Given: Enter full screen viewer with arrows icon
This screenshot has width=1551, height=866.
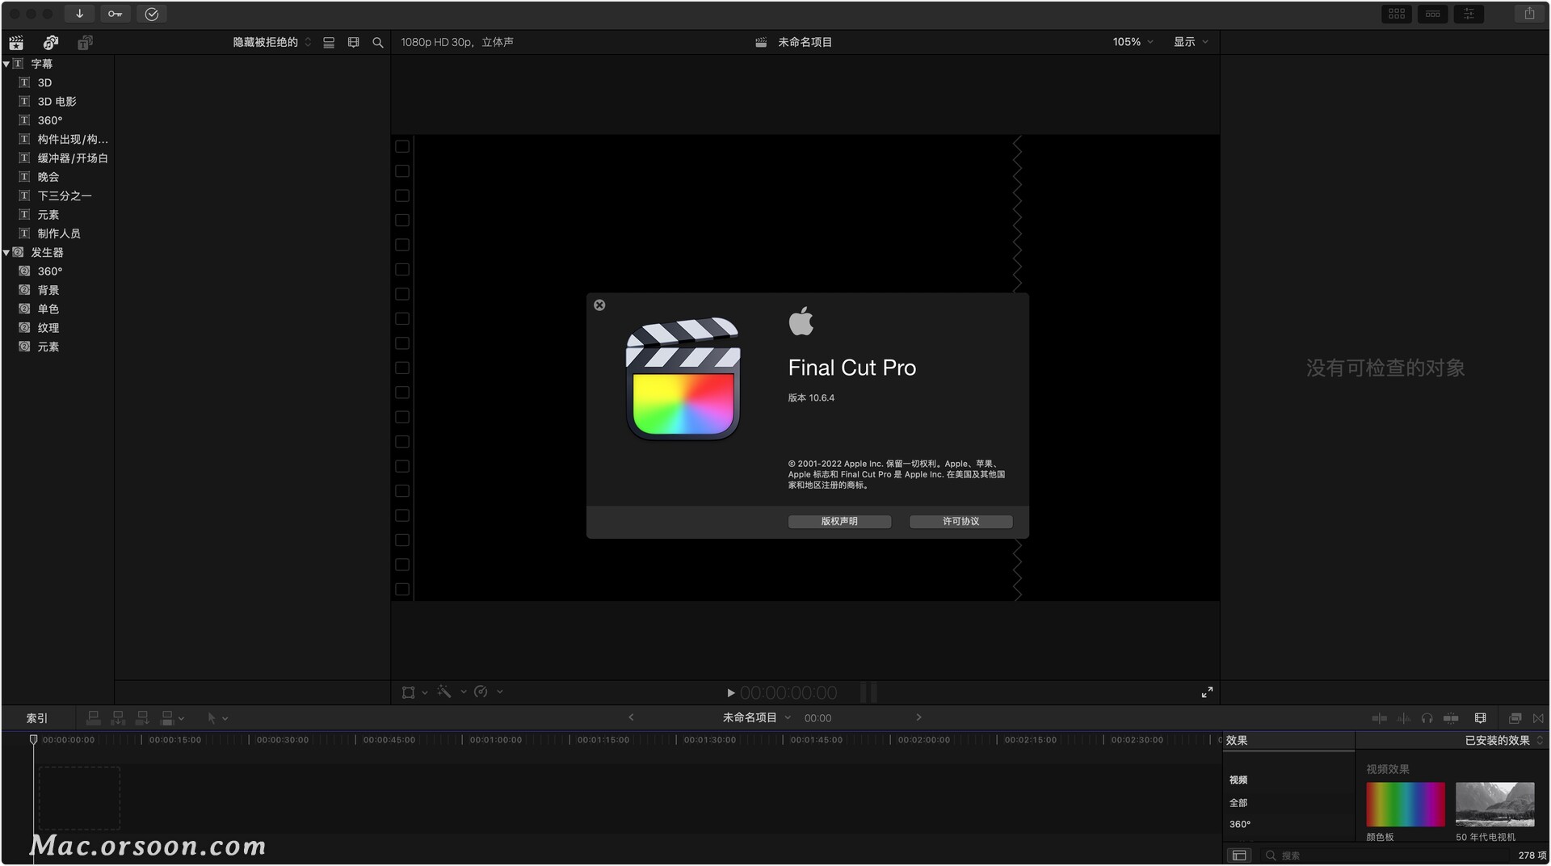Looking at the screenshot, I should (x=1207, y=692).
